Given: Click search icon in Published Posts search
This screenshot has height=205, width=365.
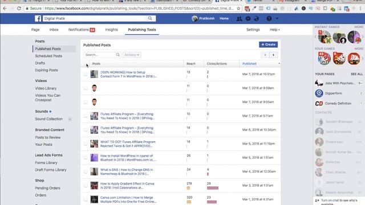Looking at the screenshot, I should tap(118, 55).
